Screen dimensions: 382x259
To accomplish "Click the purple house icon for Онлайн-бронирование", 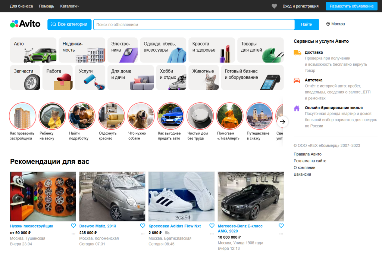I will (297, 108).
